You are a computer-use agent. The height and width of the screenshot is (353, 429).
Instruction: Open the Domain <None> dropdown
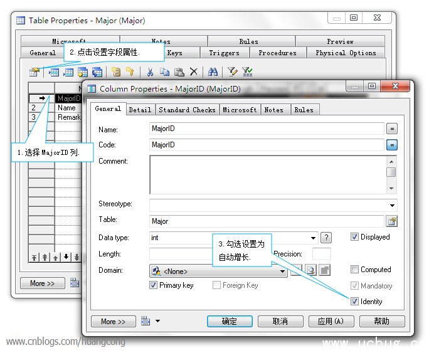coord(218,271)
